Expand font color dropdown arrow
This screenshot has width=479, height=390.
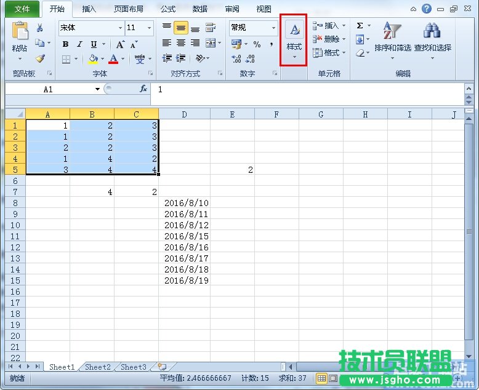point(123,59)
